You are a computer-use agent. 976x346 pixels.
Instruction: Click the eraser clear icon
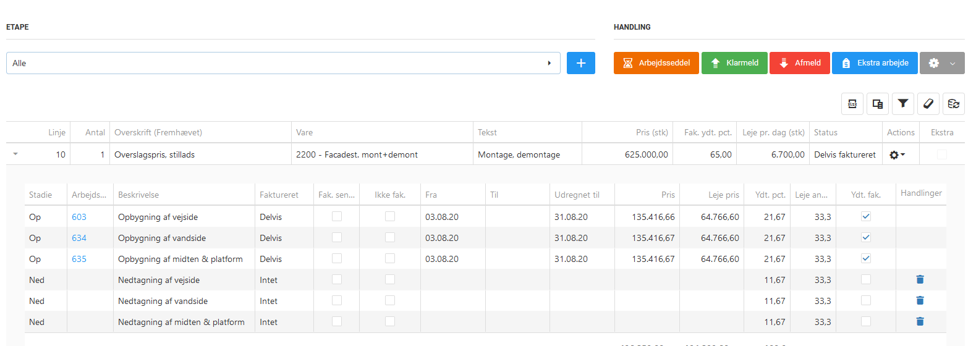pyautogui.click(x=928, y=104)
